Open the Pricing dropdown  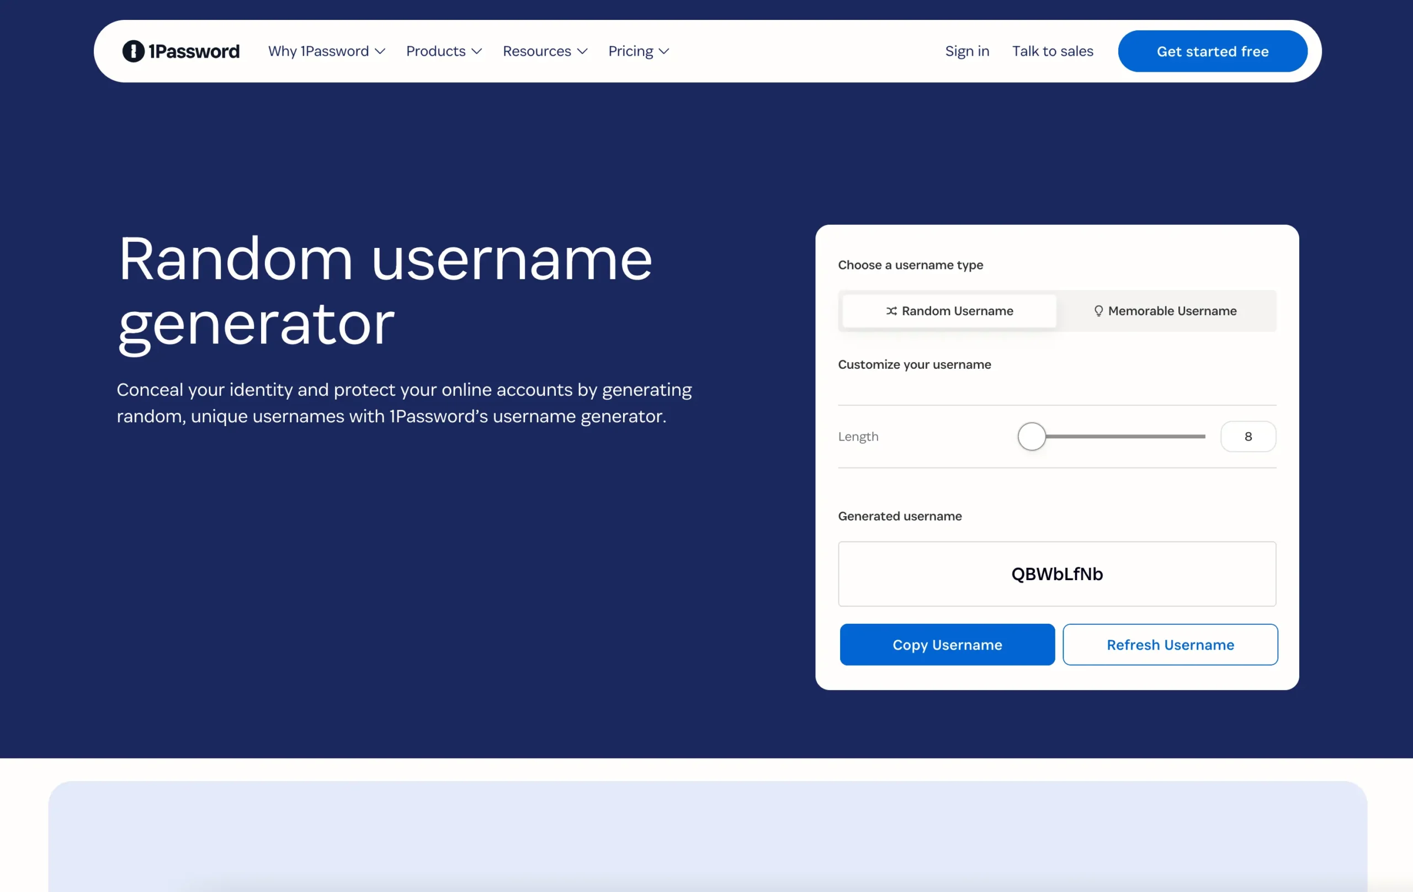pos(639,51)
